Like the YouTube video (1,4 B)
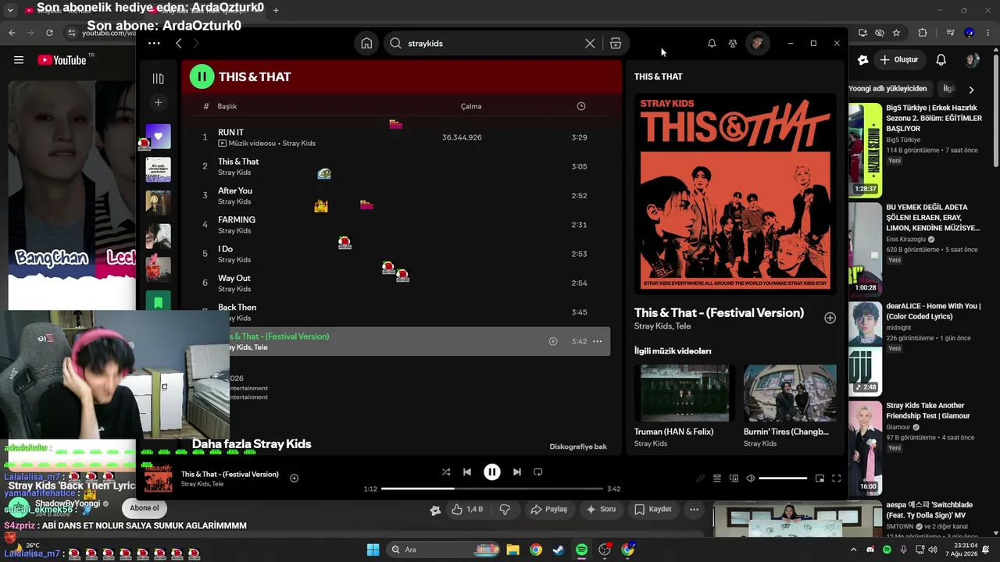Image resolution: width=1000 pixels, height=562 pixels. (467, 510)
